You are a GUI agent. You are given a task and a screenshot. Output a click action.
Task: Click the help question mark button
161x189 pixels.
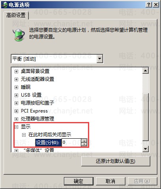point(149,5)
